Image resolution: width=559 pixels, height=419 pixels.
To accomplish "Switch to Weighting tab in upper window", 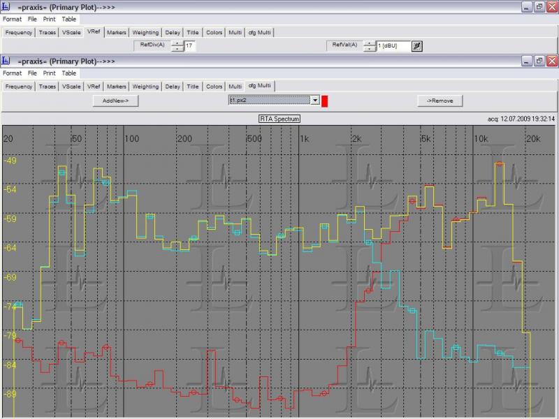I will coord(145,32).
